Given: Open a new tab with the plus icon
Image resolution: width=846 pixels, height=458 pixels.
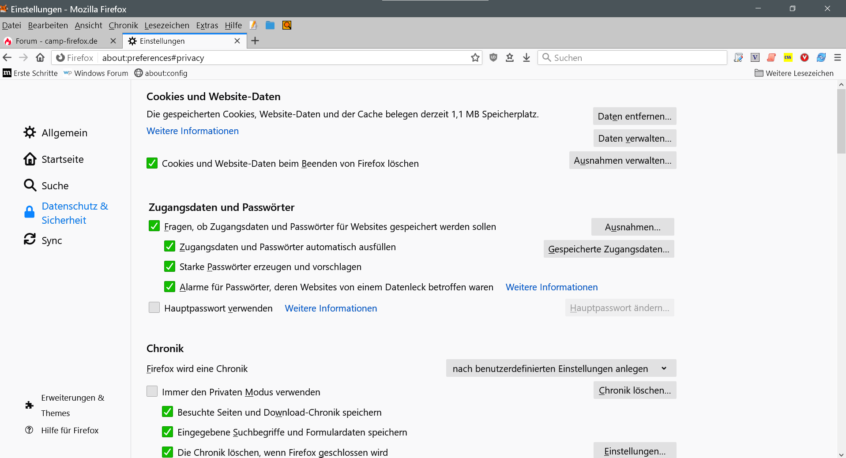Looking at the screenshot, I should tap(255, 41).
